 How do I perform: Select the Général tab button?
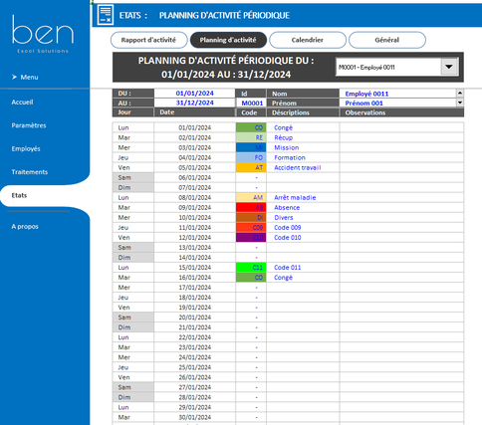click(x=387, y=40)
